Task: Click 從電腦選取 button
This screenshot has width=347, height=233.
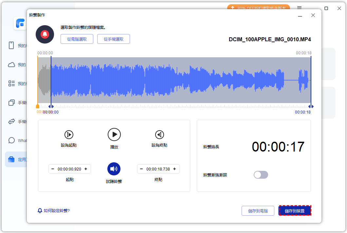Action: pos(77,39)
